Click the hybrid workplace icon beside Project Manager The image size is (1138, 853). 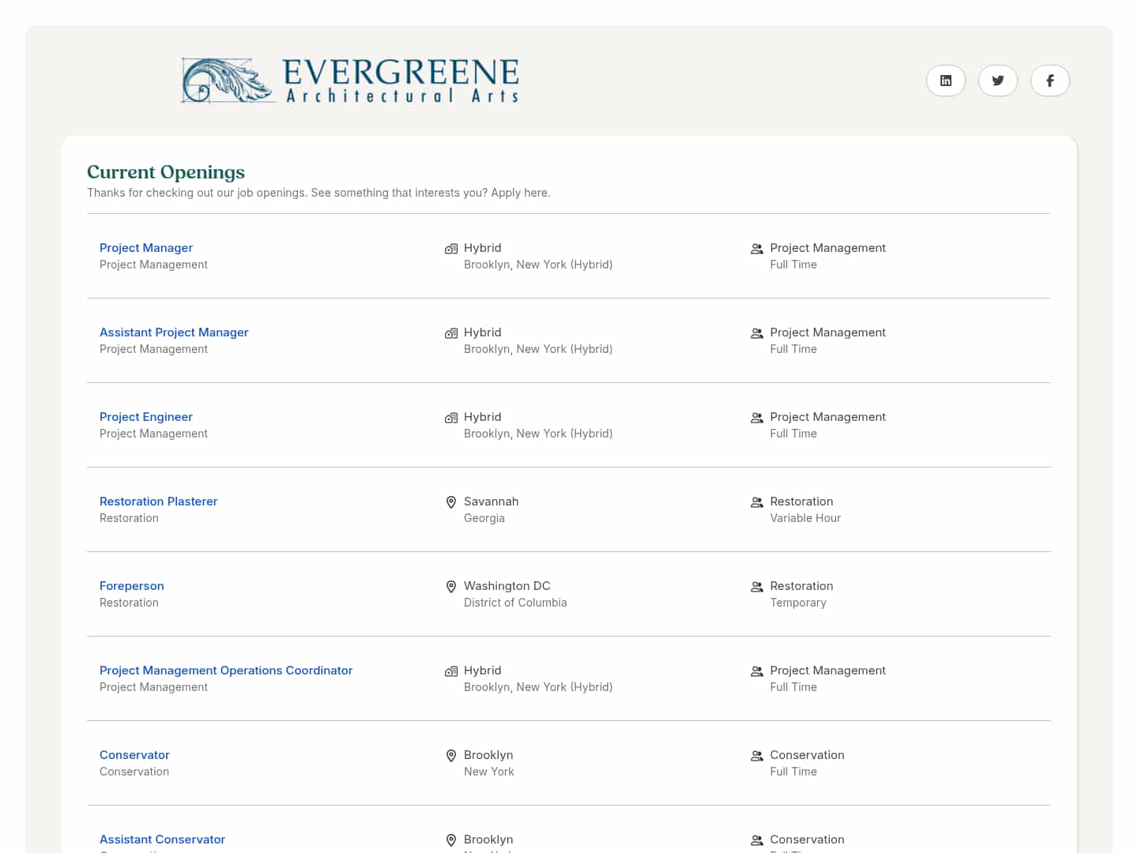click(450, 248)
